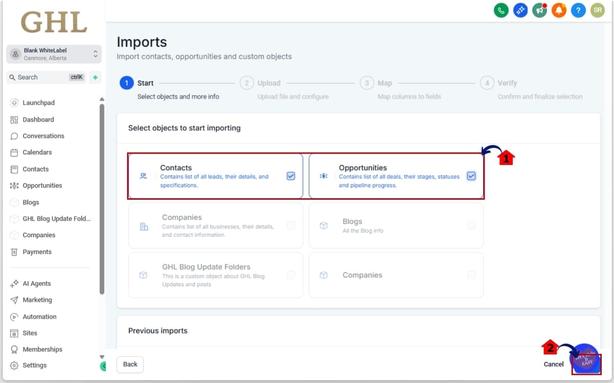The height and width of the screenshot is (383, 614).
Task: Uncheck the Contacts import checkbox
Action: pyautogui.click(x=291, y=176)
